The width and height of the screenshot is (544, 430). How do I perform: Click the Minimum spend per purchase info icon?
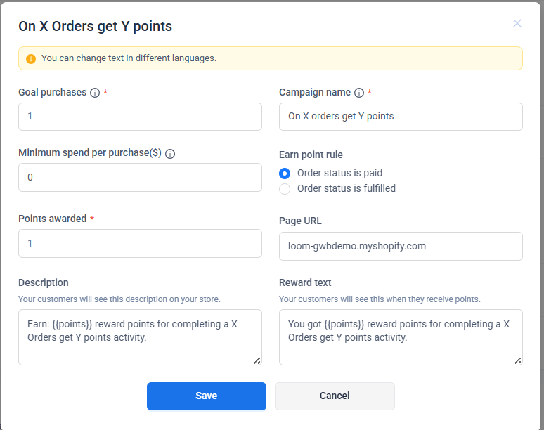point(170,153)
